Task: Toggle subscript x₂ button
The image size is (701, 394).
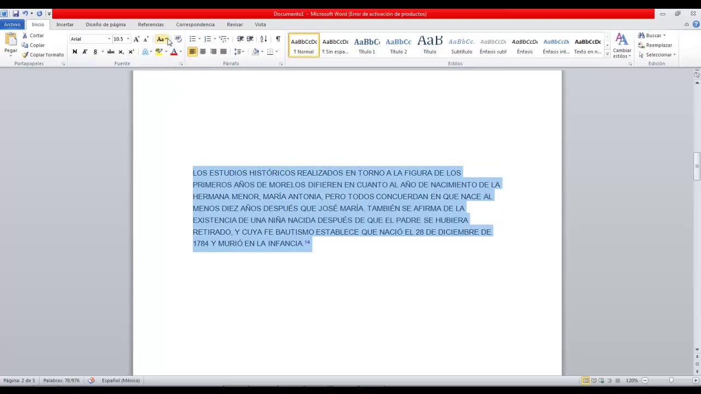Action: (x=121, y=52)
